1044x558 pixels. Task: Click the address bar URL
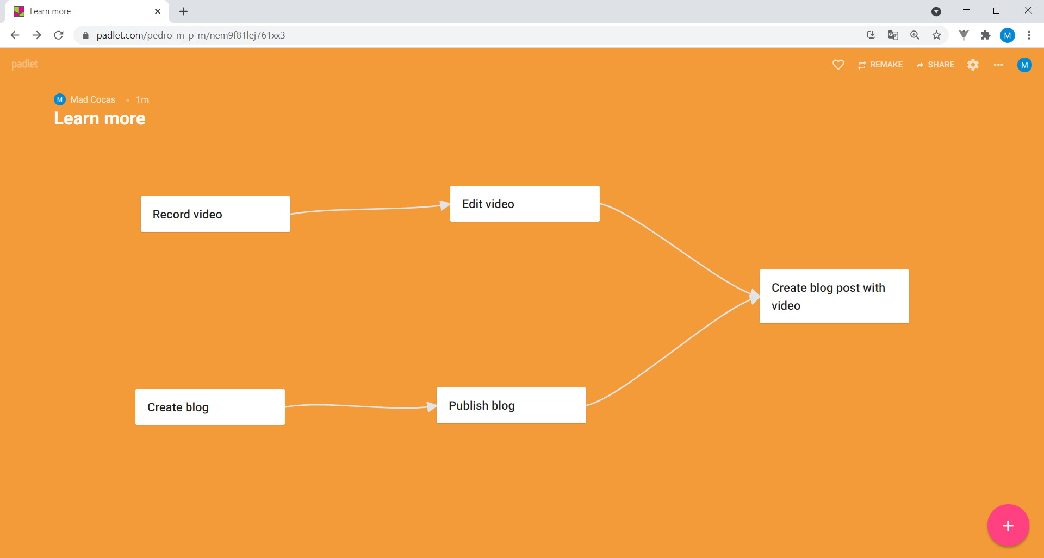coord(190,35)
